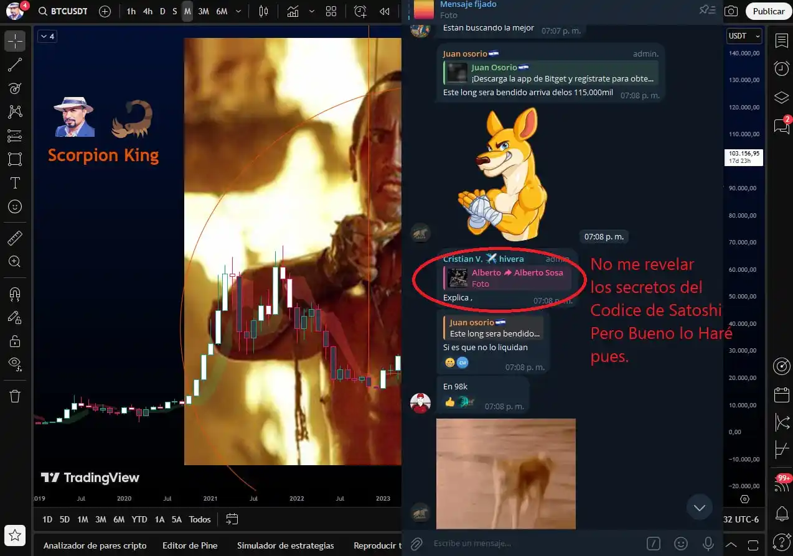The image size is (793, 556).
Task: Select the 3M timeframe in top bar
Action: pyautogui.click(x=204, y=11)
